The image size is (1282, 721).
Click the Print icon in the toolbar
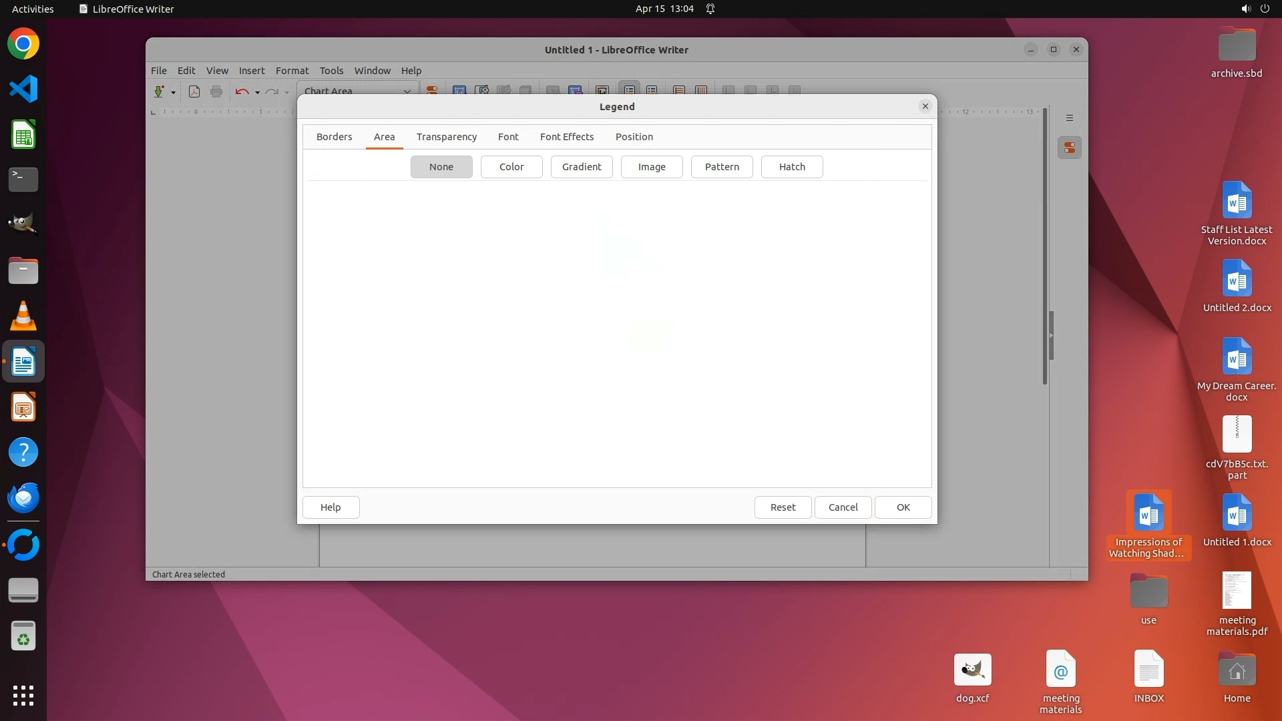pos(216,91)
